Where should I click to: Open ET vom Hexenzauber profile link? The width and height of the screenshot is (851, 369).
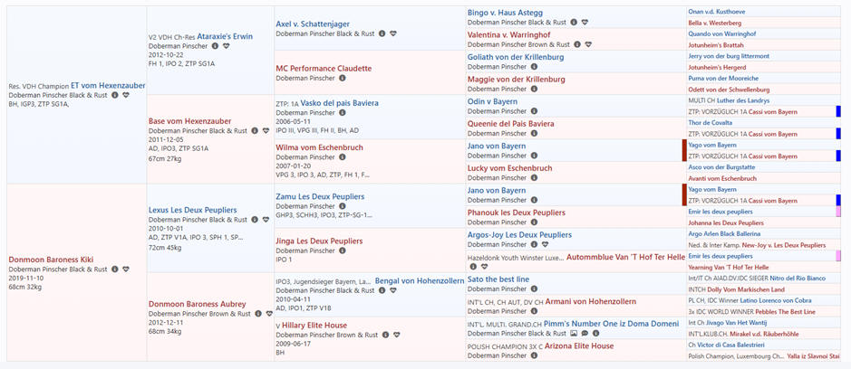click(x=108, y=86)
